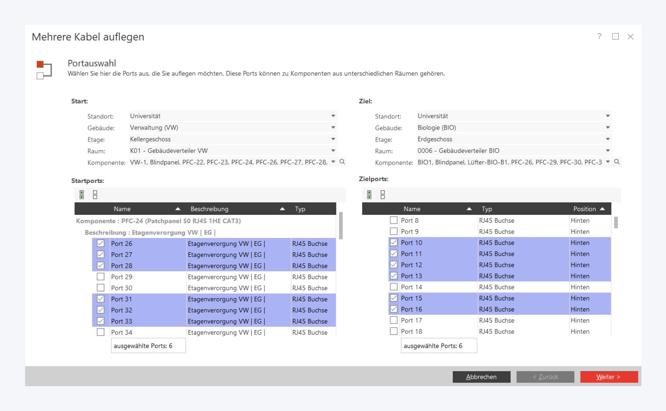Click deselect-all icon above Zielports list
Image resolution: width=666 pixels, height=411 pixels.
tap(383, 194)
